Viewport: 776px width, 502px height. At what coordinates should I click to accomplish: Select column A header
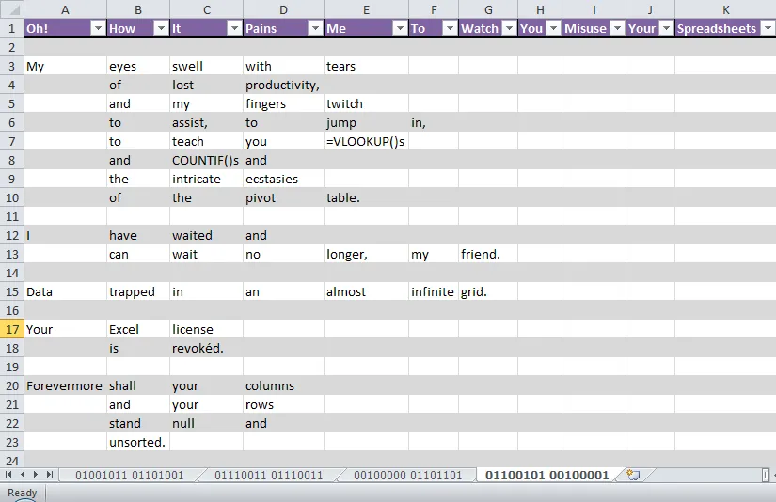click(65, 9)
